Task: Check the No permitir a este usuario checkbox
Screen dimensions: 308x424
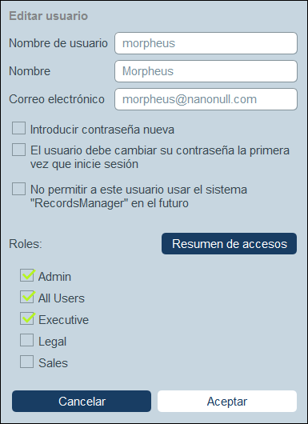Action: 18,189
